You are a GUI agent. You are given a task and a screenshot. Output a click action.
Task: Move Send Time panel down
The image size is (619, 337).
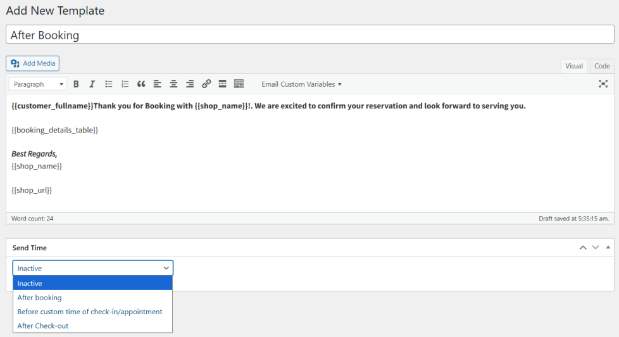pos(596,248)
